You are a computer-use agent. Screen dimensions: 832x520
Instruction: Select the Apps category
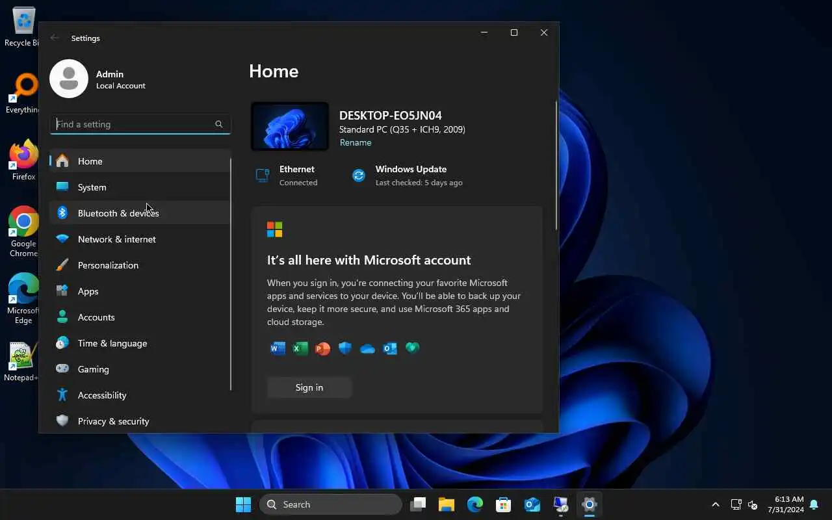(x=140, y=291)
